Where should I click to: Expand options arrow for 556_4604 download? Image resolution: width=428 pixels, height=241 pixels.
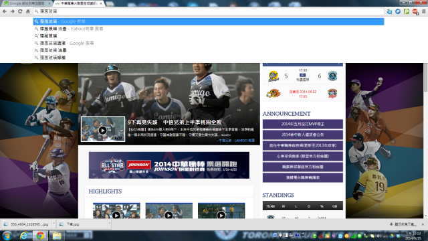coord(53,224)
